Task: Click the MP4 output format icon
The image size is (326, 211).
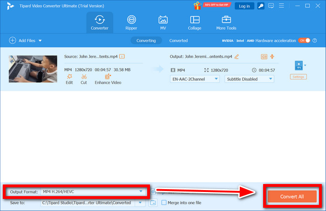Action: pyautogui.click(x=299, y=66)
